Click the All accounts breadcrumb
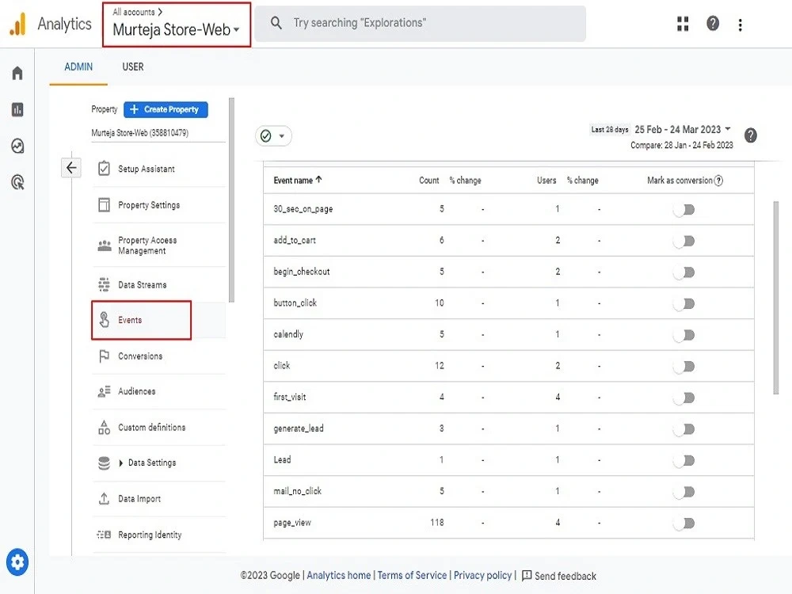This screenshot has height=594, width=792. pos(137,12)
